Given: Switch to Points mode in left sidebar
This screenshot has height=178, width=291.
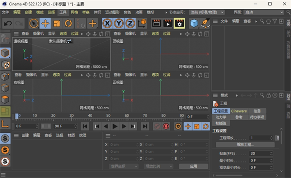Looking at the screenshot, I should click(x=5, y=77).
